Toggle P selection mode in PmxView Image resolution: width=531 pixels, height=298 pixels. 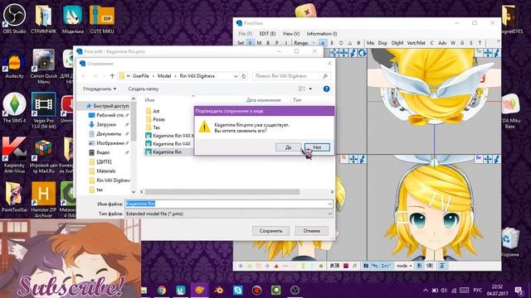276,43
